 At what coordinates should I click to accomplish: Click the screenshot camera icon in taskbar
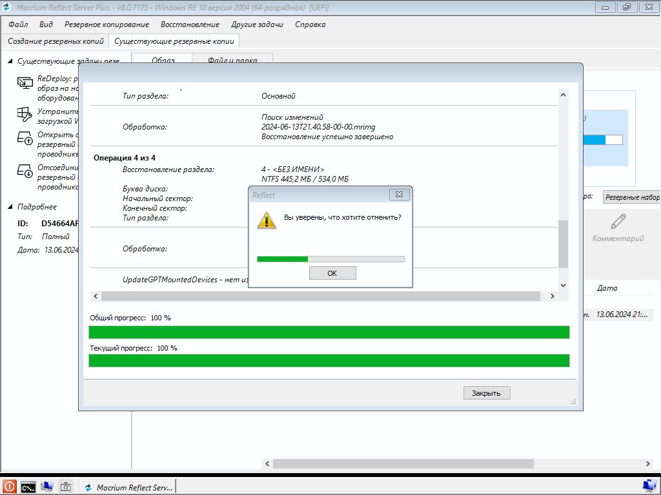coord(66,487)
